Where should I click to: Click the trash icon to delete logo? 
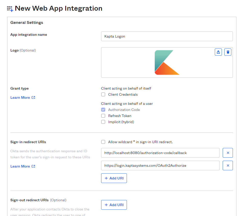[228, 52]
